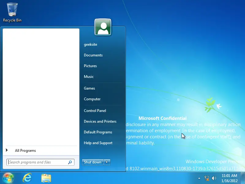Image resolution: width=245 pixels, height=184 pixels.
Task: Open the network status tray icon
Action: click(207, 178)
